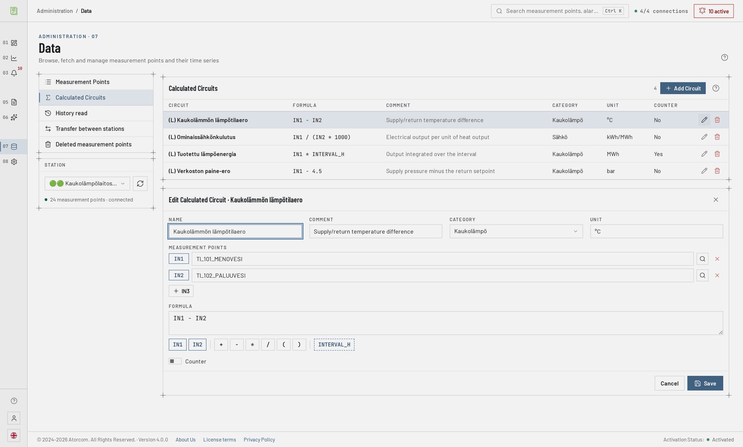Open the History read menu item
This screenshot has width=743, height=447.
tap(96, 113)
